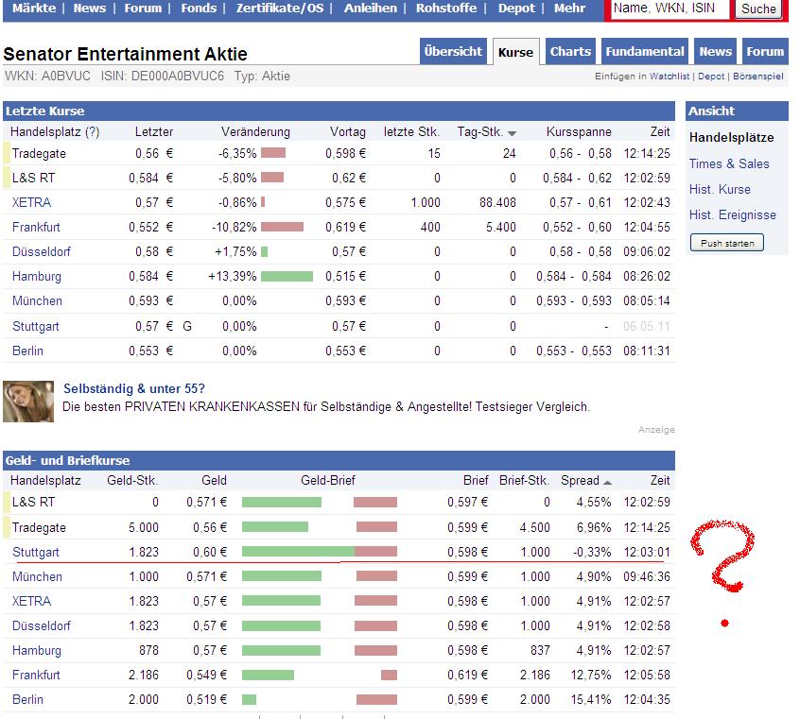Image resolution: width=800 pixels, height=719 pixels.
Task: Open Times & Sales view
Action: coord(728,163)
